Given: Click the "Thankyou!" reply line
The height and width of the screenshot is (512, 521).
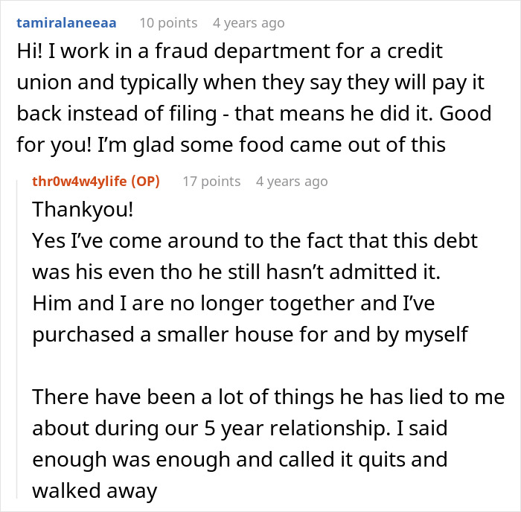Looking at the screenshot, I should point(83,210).
